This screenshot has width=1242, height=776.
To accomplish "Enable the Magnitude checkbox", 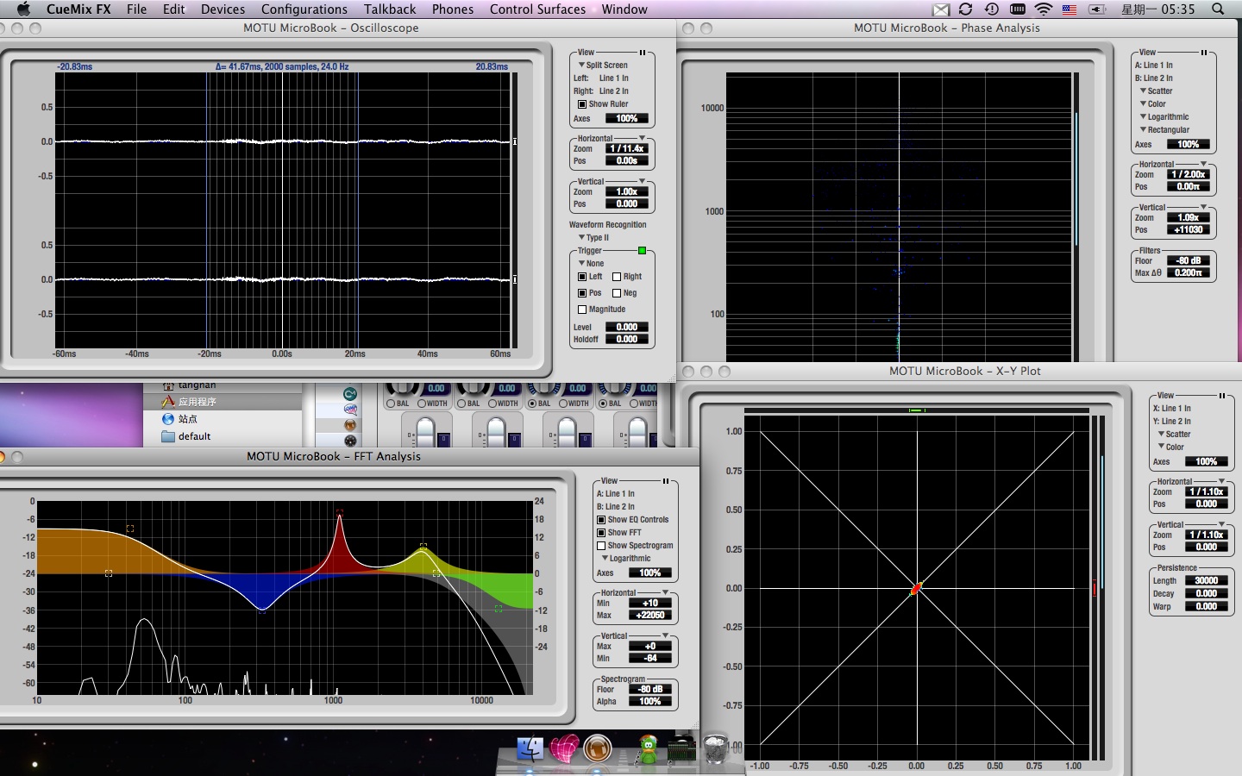I will tap(582, 310).
